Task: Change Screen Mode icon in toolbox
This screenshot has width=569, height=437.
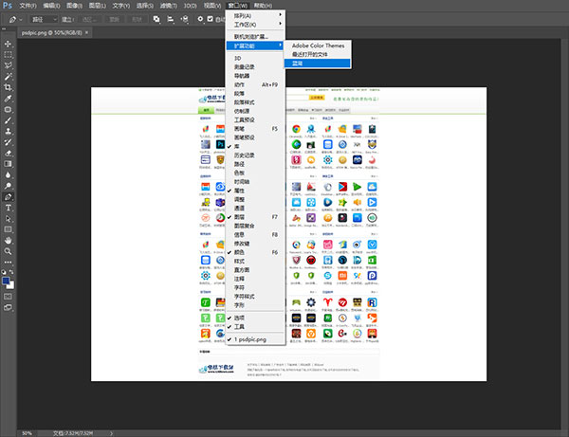Action: (x=8, y=307)
